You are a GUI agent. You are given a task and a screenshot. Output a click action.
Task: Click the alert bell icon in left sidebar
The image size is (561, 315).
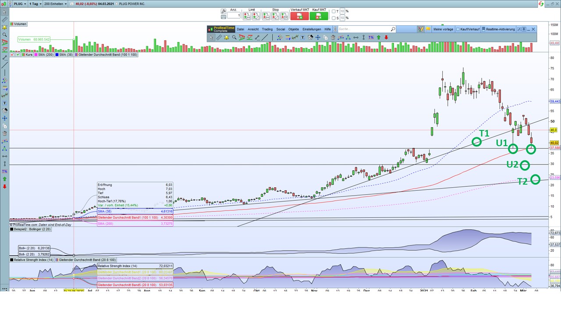[x=4, y=27]
